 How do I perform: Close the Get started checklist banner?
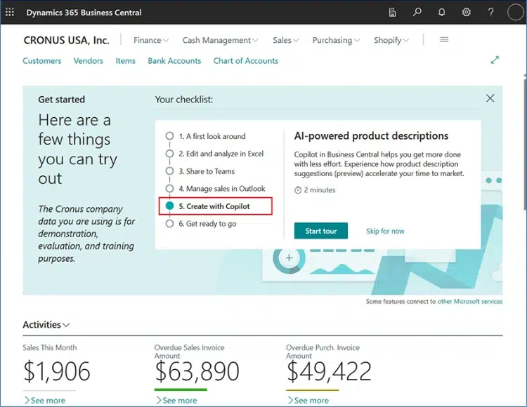490,98
